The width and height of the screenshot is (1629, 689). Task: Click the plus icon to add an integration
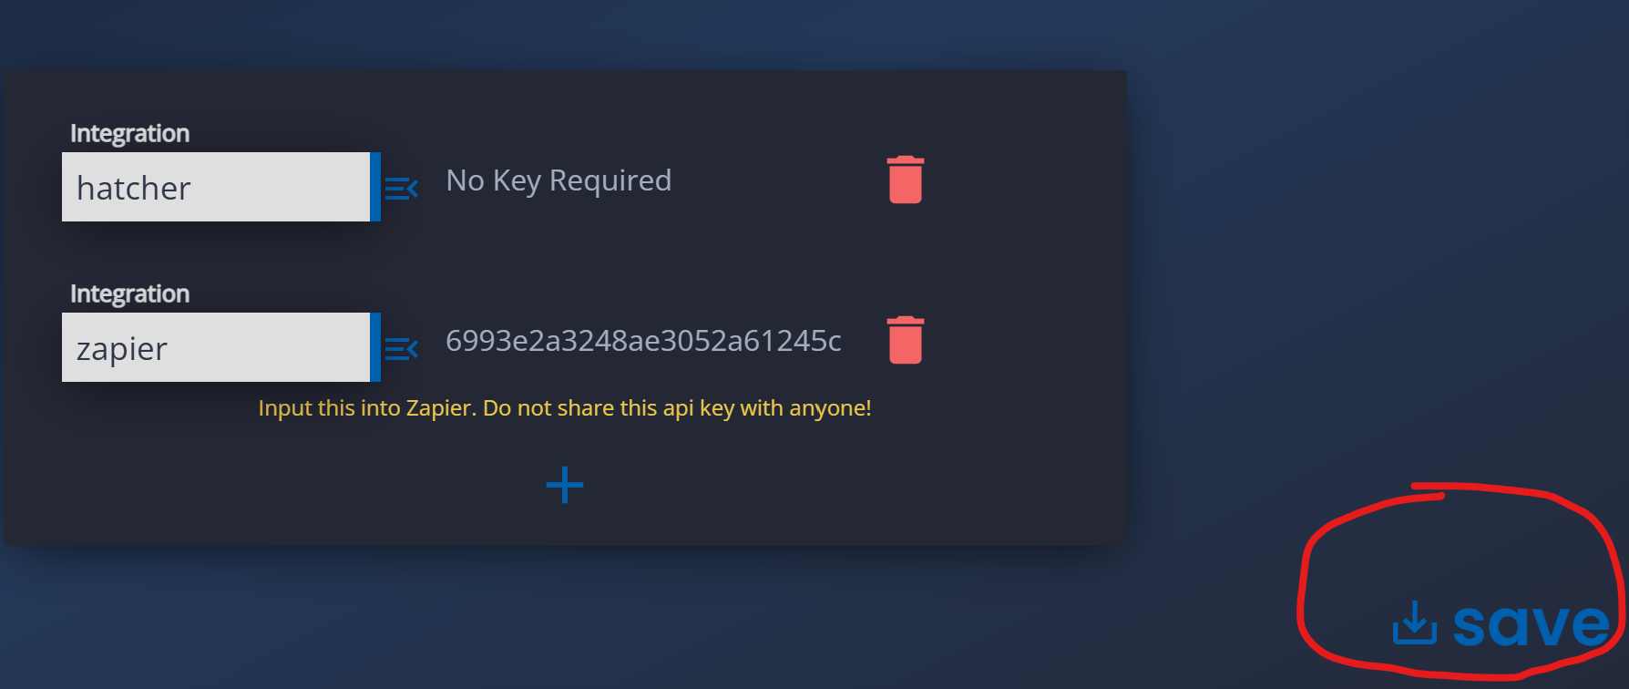(x=564, y=485)
